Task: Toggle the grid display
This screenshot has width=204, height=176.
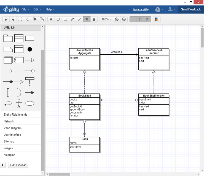Action: pyautogui.click(x=140, y=19)
